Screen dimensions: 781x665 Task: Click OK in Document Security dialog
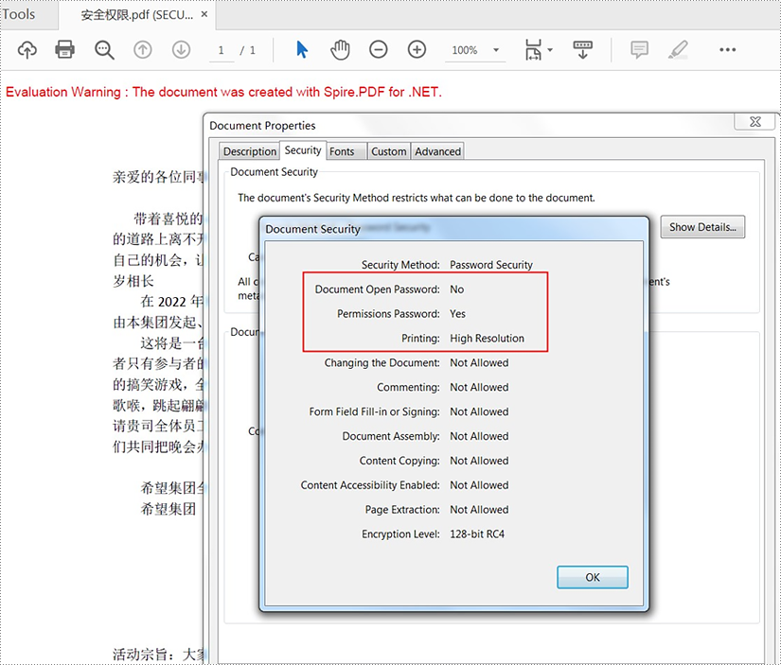point(593,577)
